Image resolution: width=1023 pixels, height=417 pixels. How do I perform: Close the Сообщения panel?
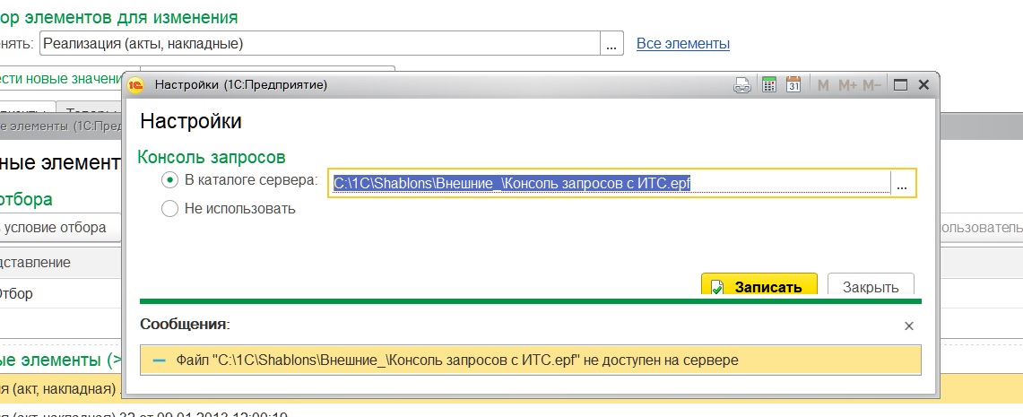[x=908, y=326]
